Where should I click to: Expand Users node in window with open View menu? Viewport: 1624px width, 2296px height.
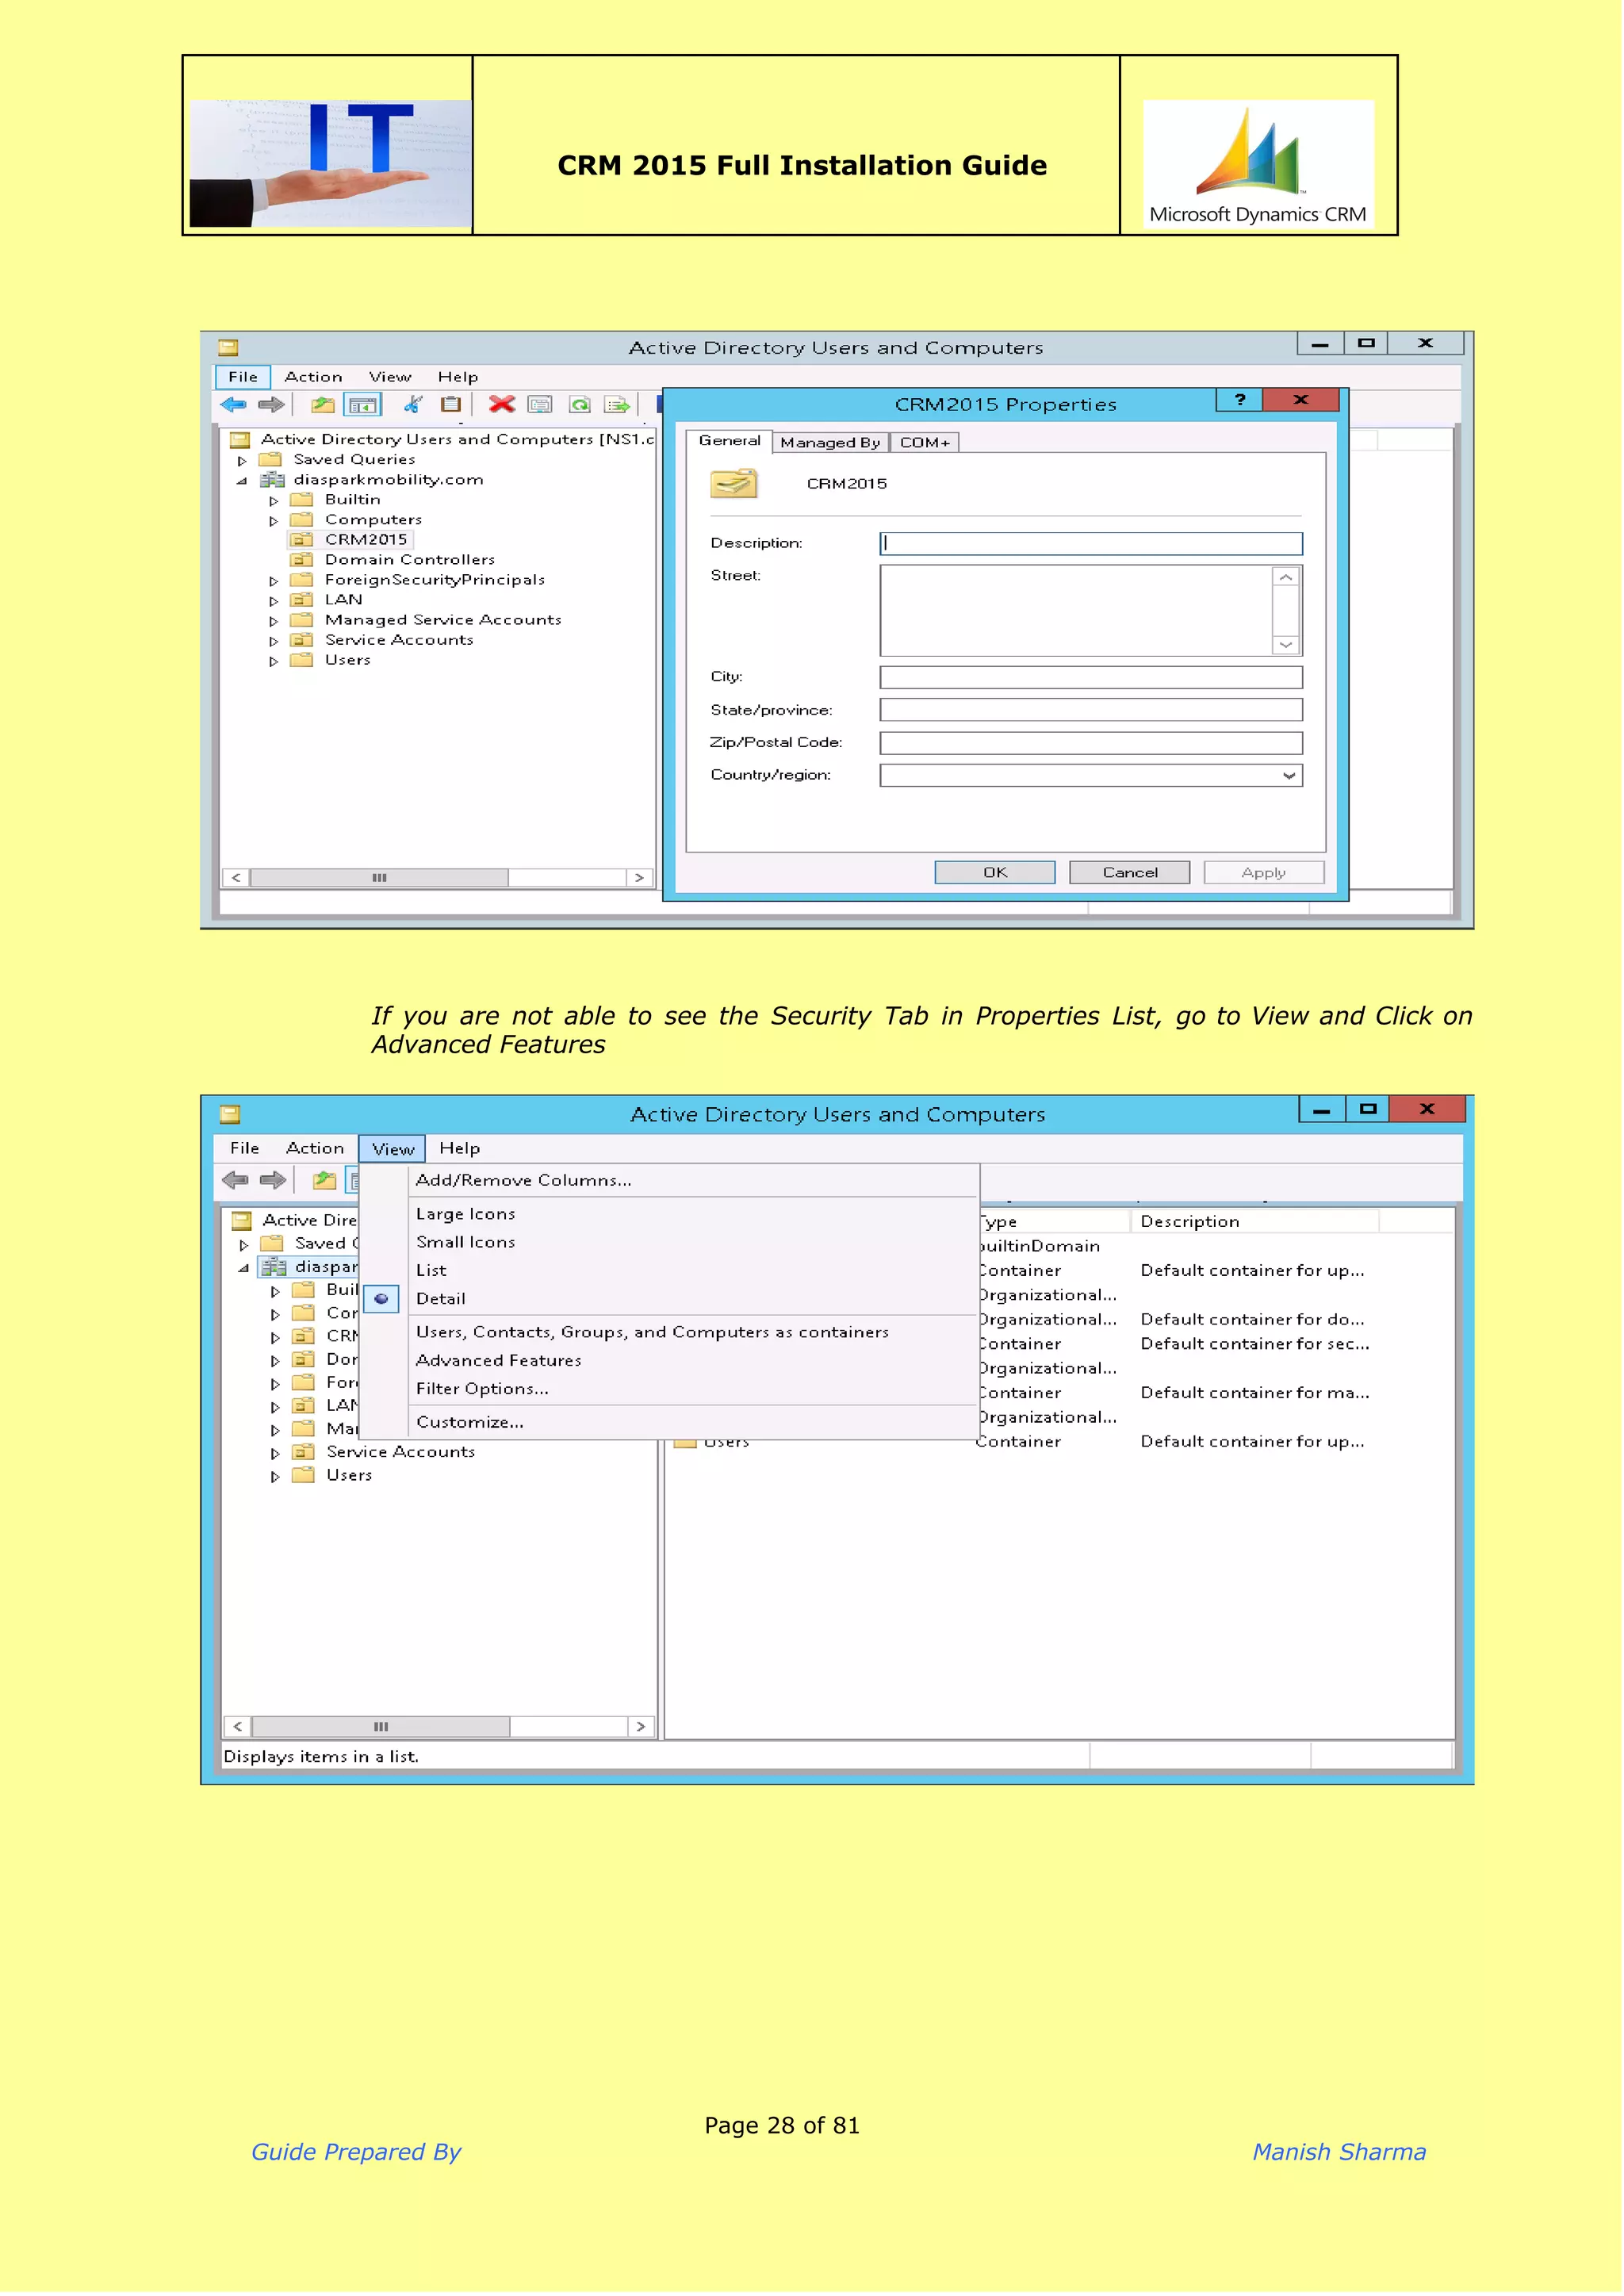tap(276, 1477)
